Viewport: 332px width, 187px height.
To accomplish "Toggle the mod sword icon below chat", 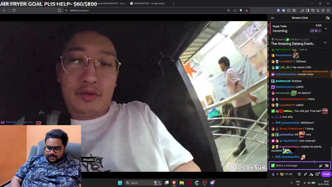I will (x=306, y=174).
